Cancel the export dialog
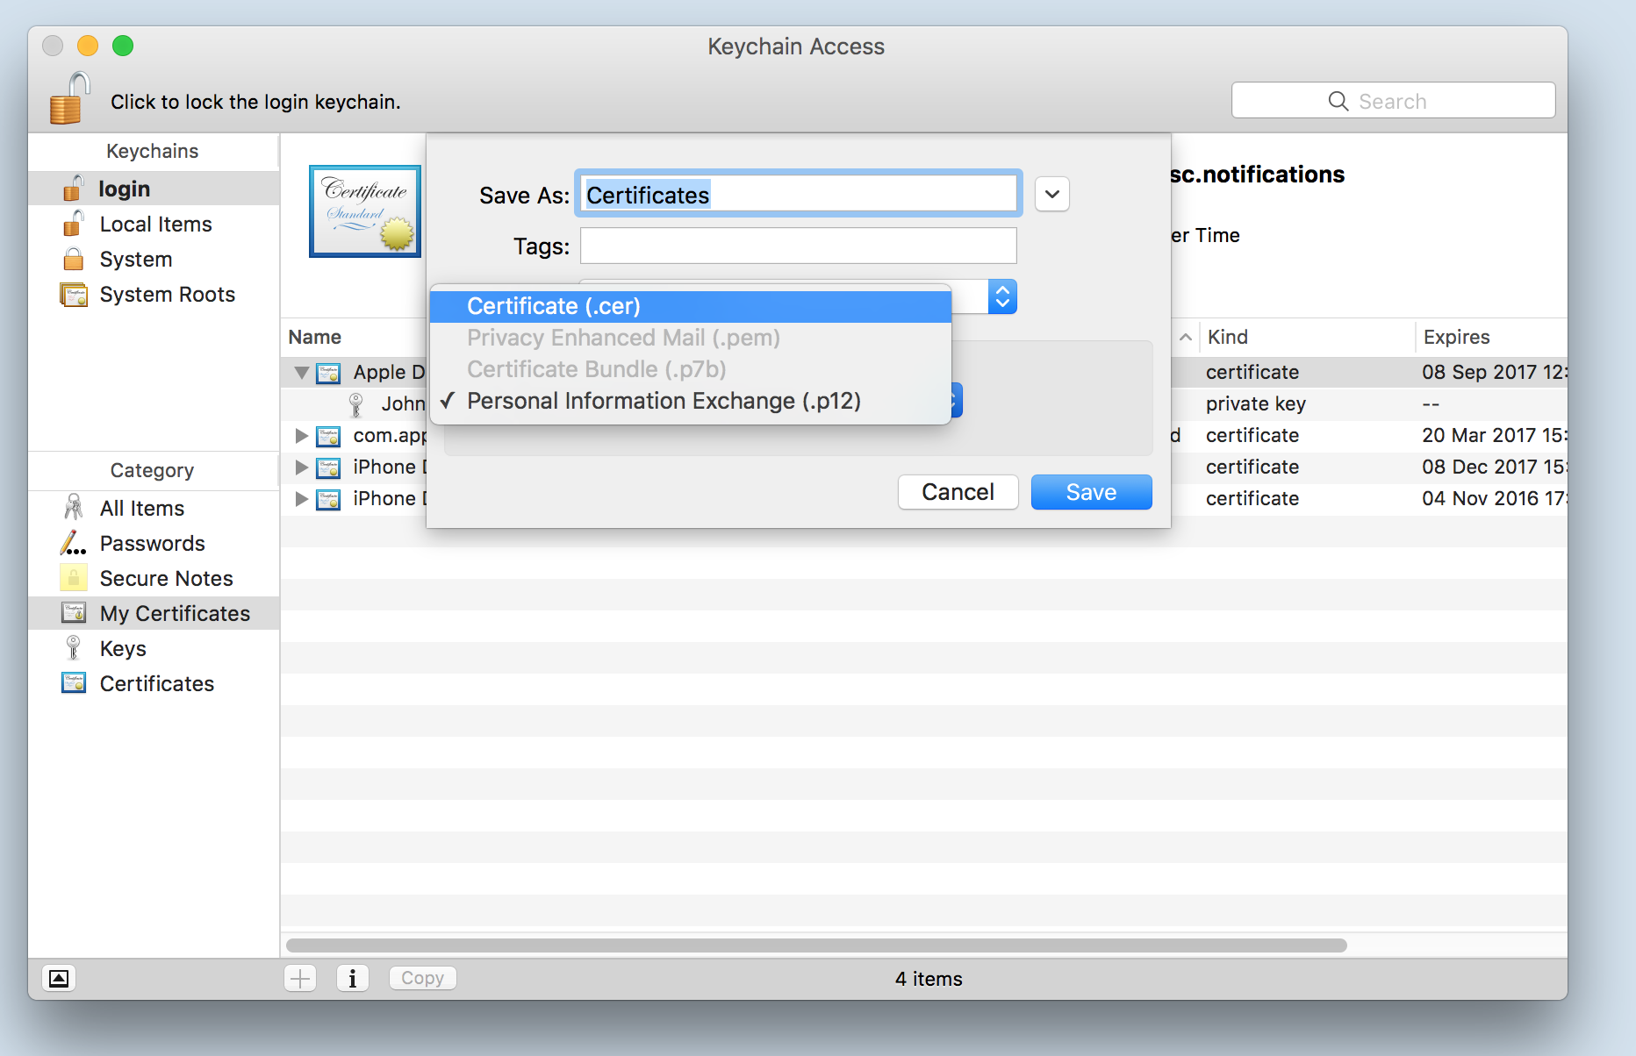 coord(957,492)
